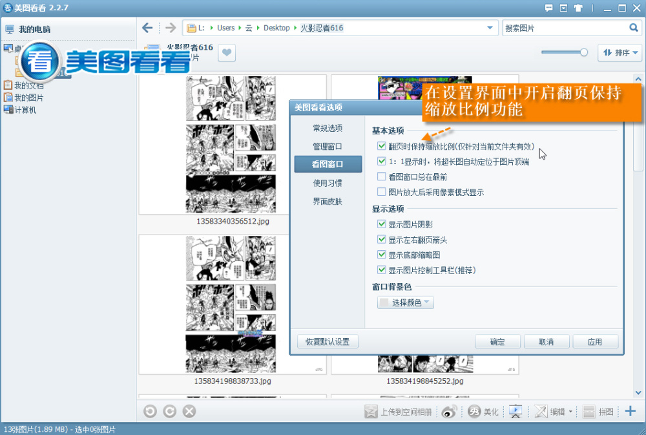Click 火影忍者616 path segment
This screenshot has width=646, height=435.
click(x=322, y=28)
